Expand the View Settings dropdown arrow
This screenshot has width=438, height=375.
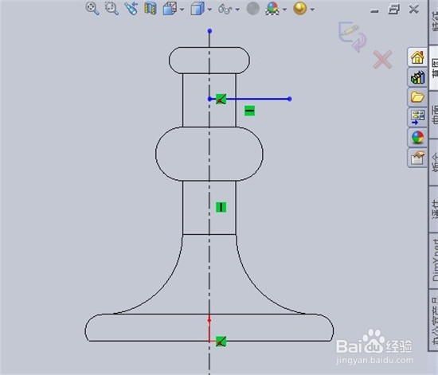(x=312, y=10)
